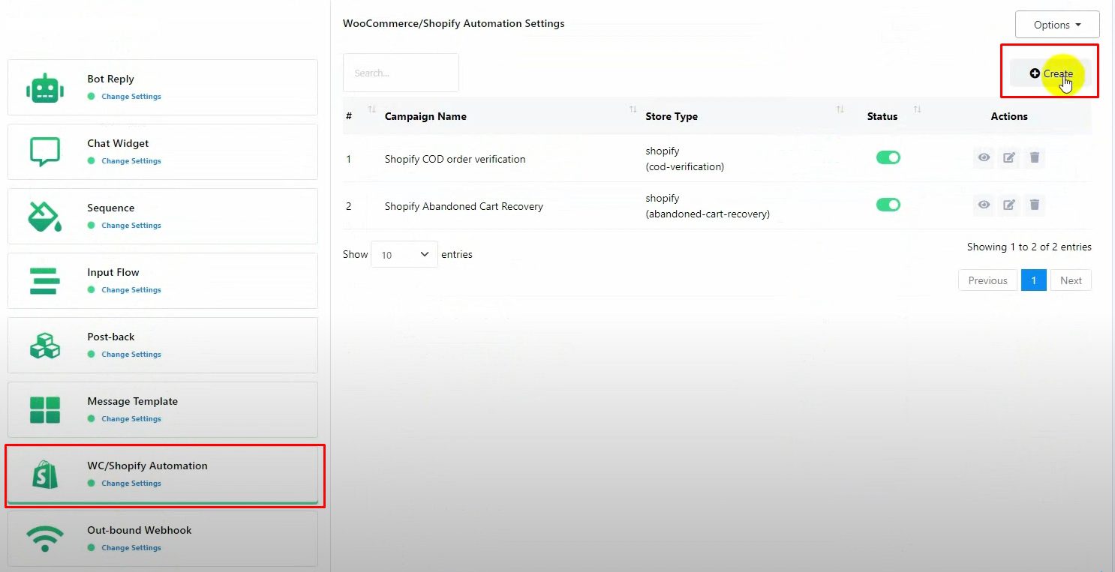
Task: Toggle status of Shopify COD order verification
Action: click(x=888, y=157)
